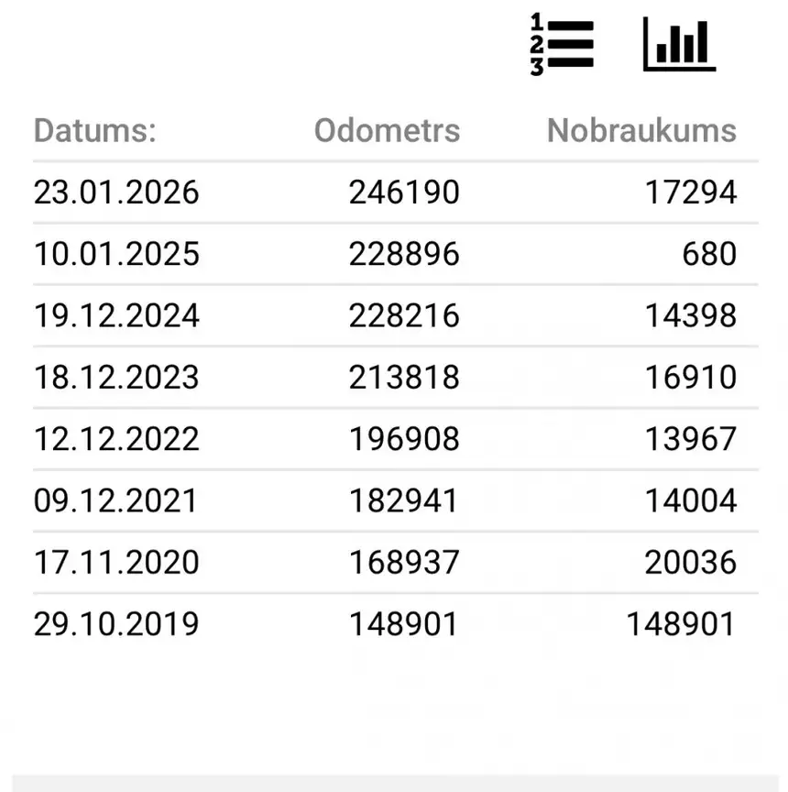Select mileage value 680
This screenshot has width=788, height=792.
[709, 254]
